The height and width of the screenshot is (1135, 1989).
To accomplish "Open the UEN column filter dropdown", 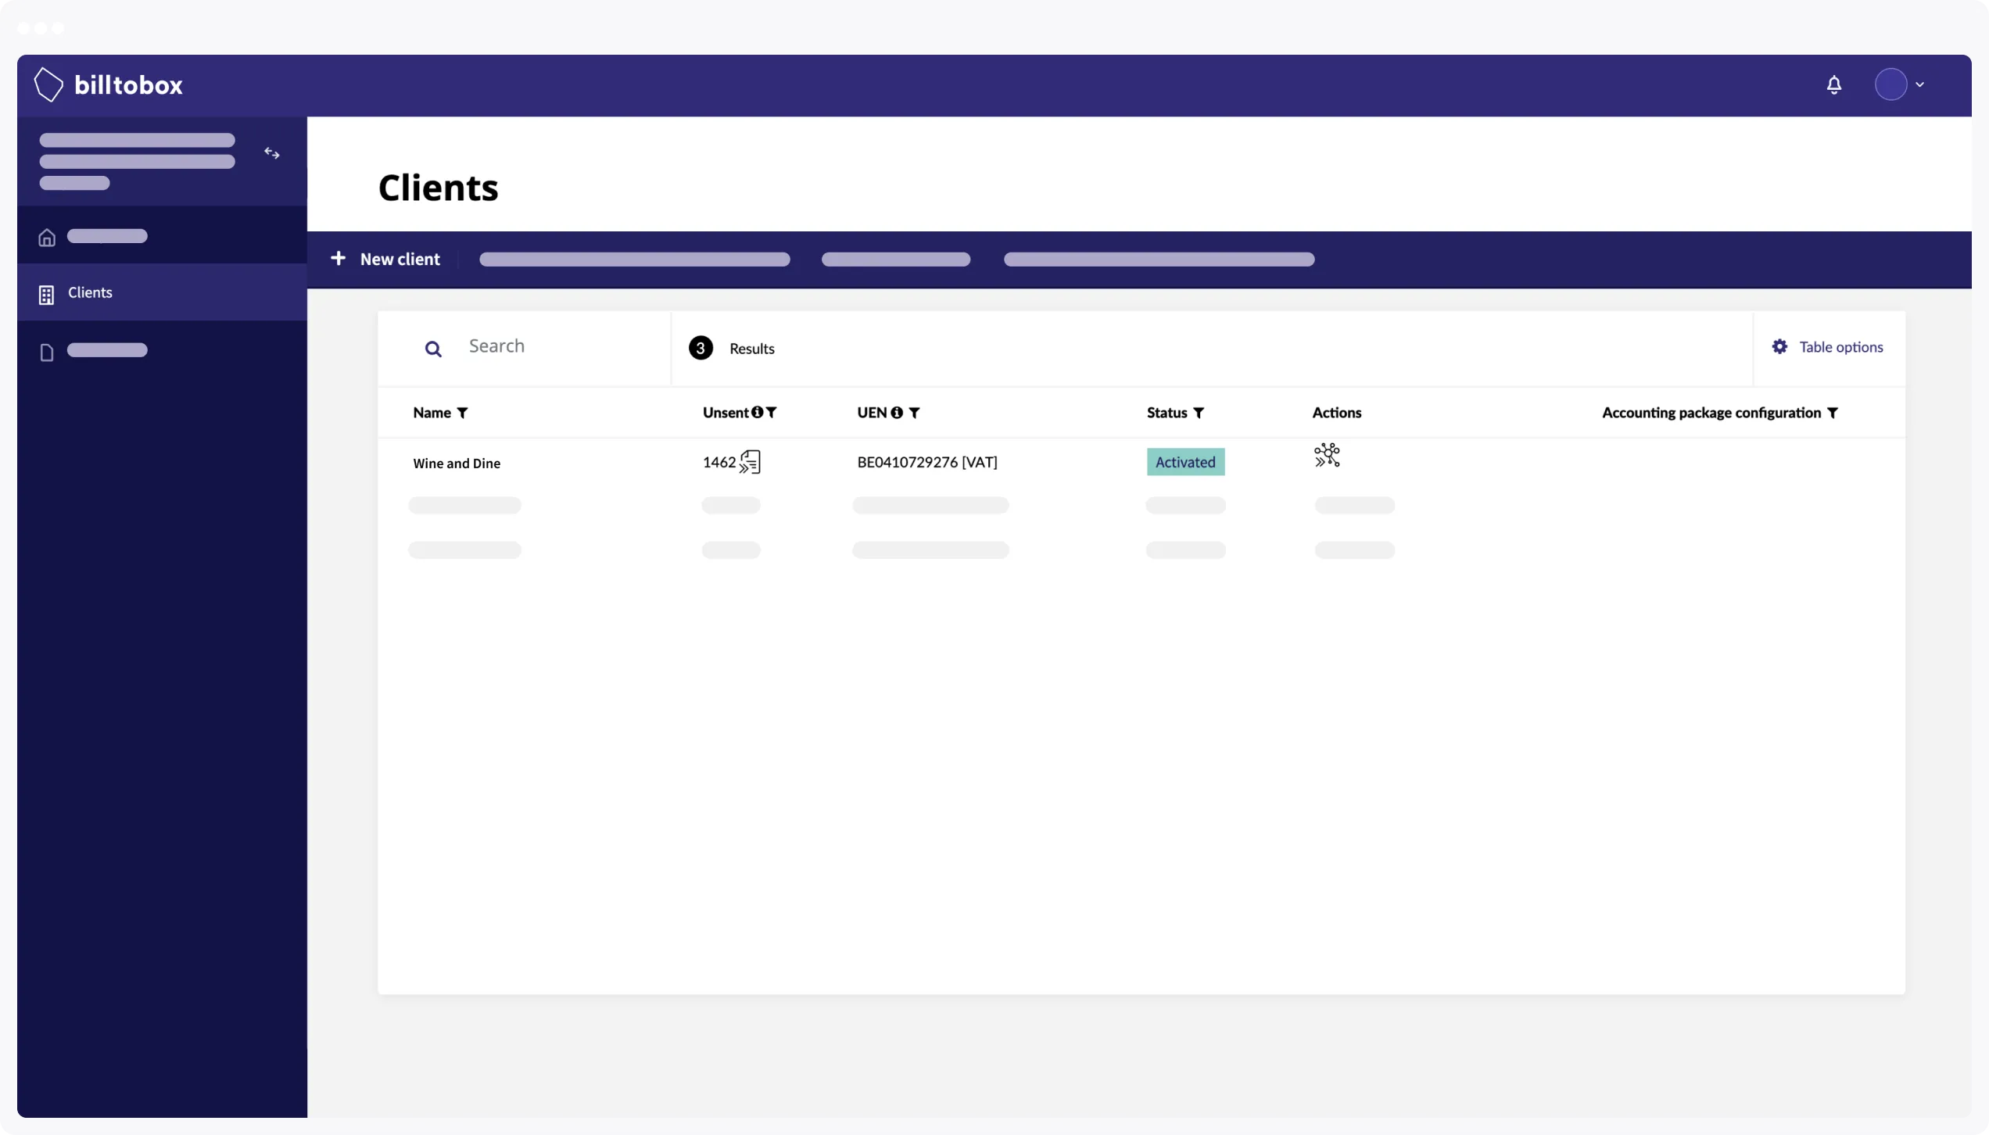I will pos(915,412).
